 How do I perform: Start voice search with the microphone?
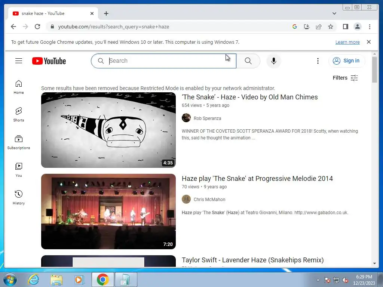tap(273, 61)
